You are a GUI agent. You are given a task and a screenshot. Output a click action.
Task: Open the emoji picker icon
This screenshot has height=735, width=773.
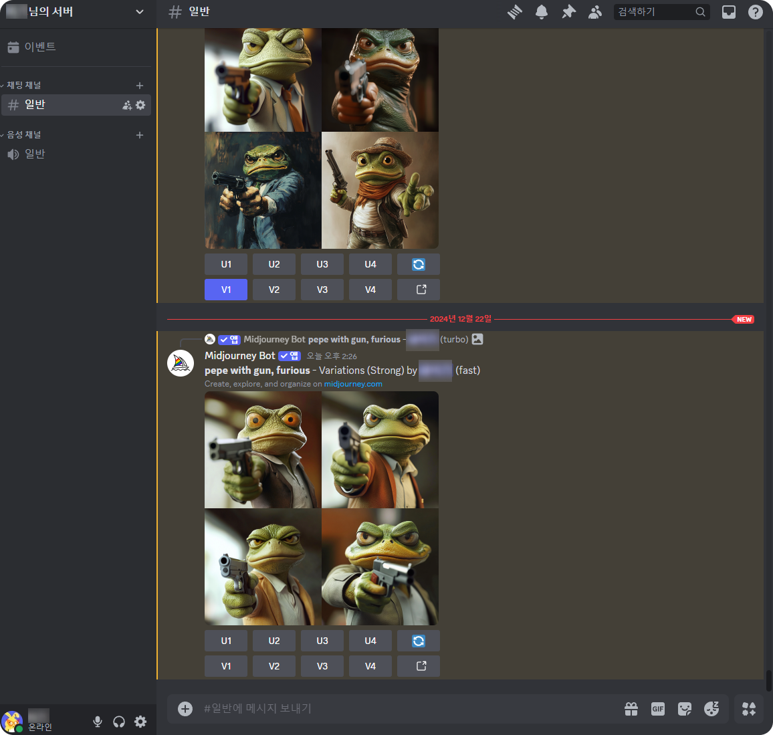pyautogui.click(x=711, y=709)
